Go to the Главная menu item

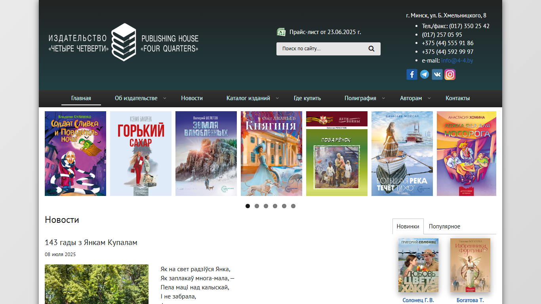81,98
